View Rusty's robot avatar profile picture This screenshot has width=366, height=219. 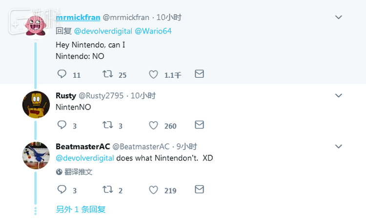tap(36, 104)
